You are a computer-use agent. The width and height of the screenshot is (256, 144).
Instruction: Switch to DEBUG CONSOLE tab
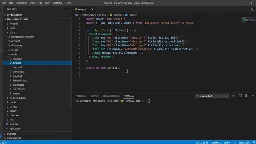tap(111, 96)
